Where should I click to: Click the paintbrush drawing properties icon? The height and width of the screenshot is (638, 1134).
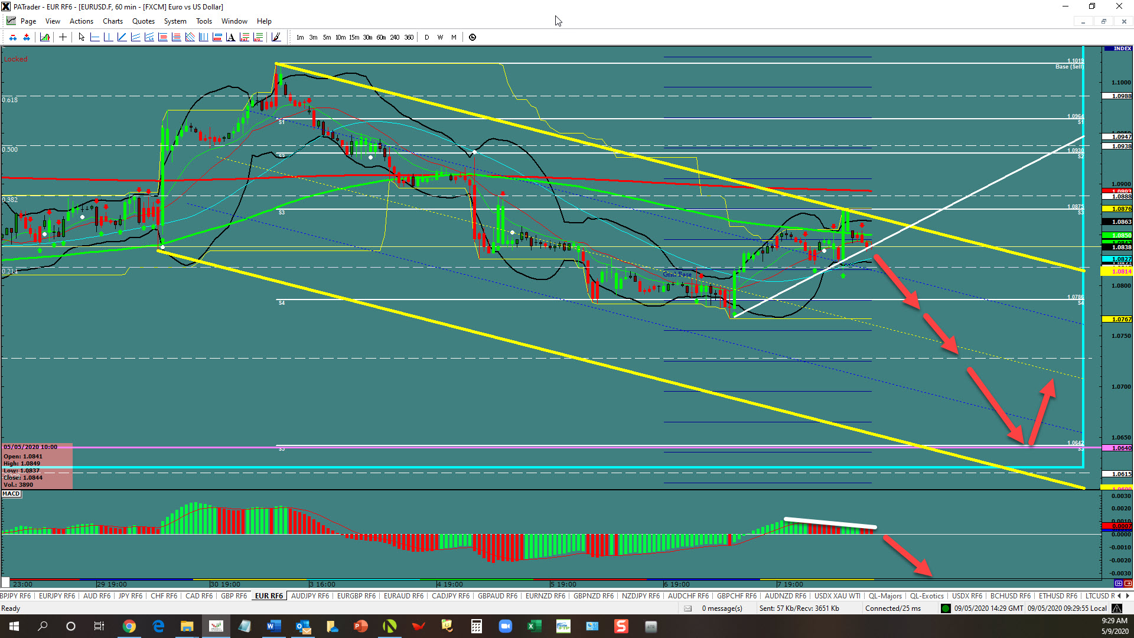pyautogui.click(x=276, y=37)
